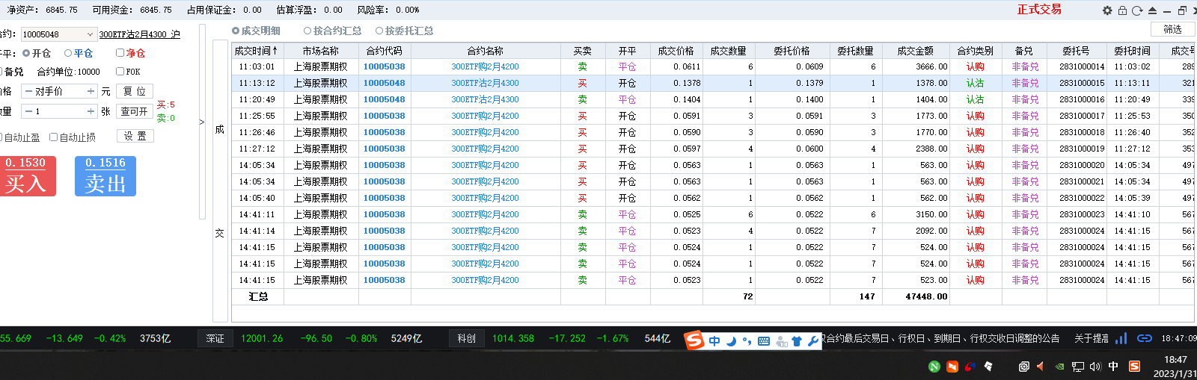Open settings via the gear icon
The width and height of the screenshot is (1197, 380).
pos(1107,10)
